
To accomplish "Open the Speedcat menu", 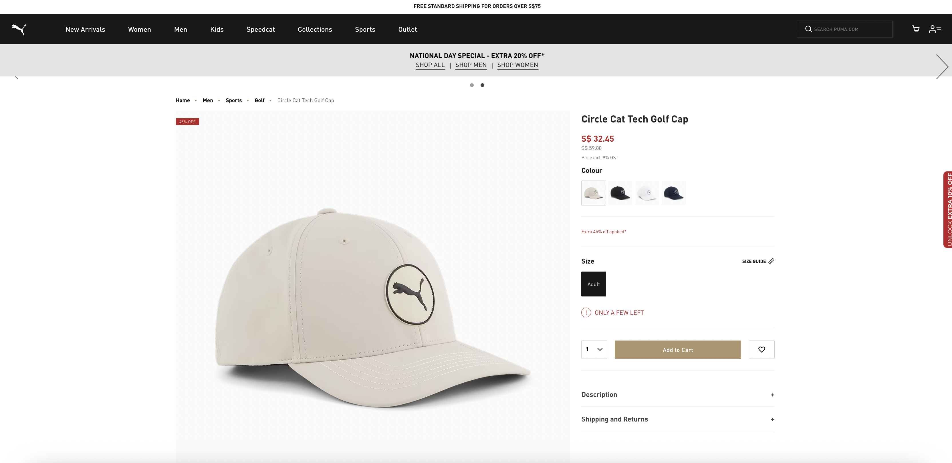I will pyautogui.click(x=261, y=29).
